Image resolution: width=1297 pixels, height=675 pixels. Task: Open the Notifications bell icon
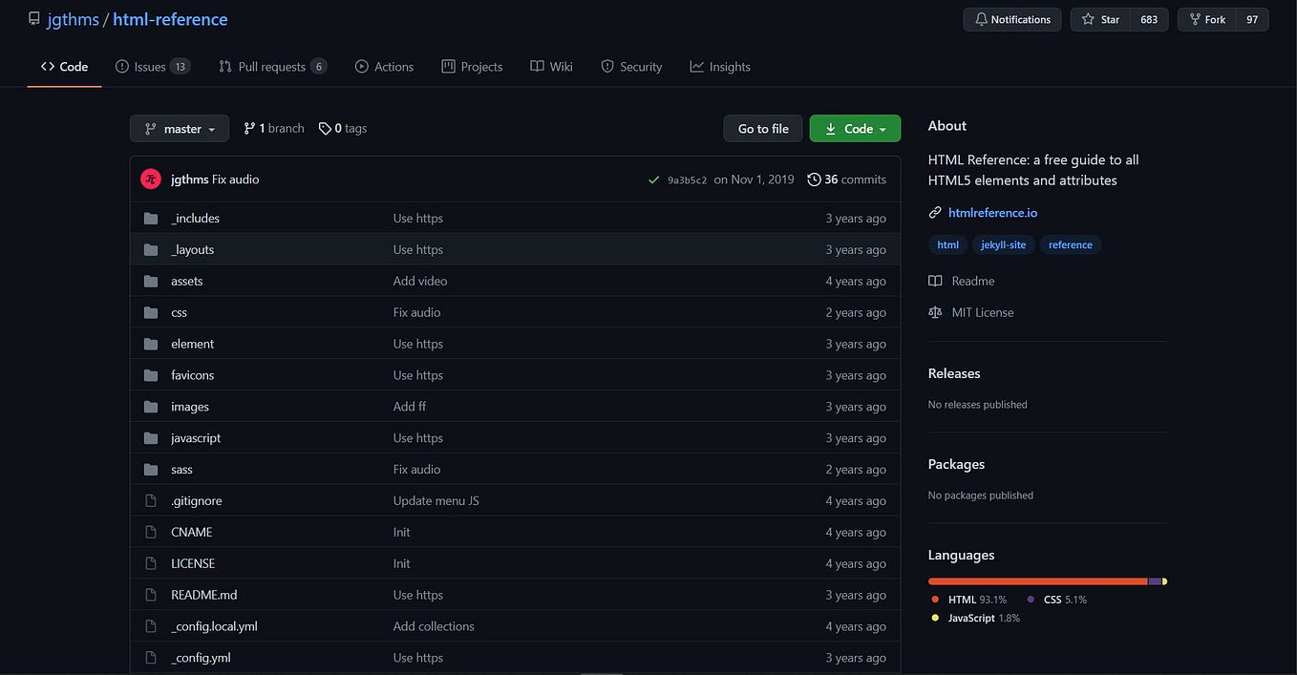pyautogui.click(x=981, y=19)
